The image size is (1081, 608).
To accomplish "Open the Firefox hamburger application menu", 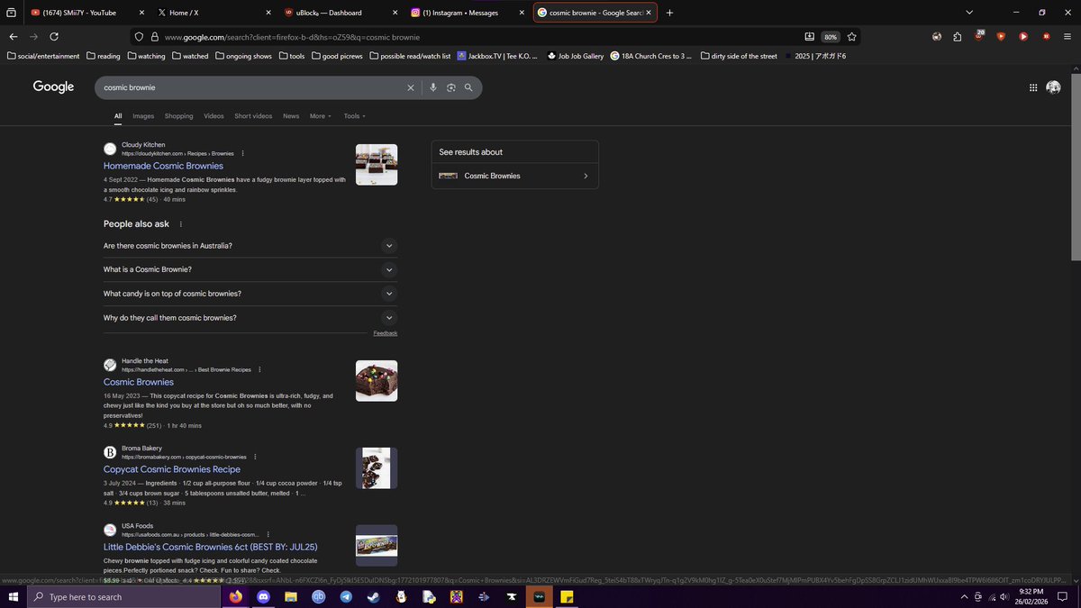I will click(x=1068, y=37).
